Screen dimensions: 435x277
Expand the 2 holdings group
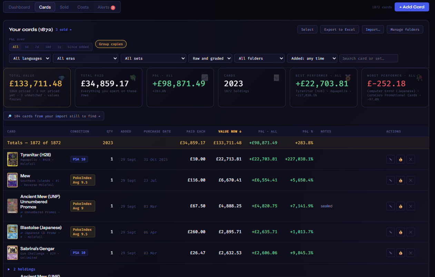coord(21,269)
